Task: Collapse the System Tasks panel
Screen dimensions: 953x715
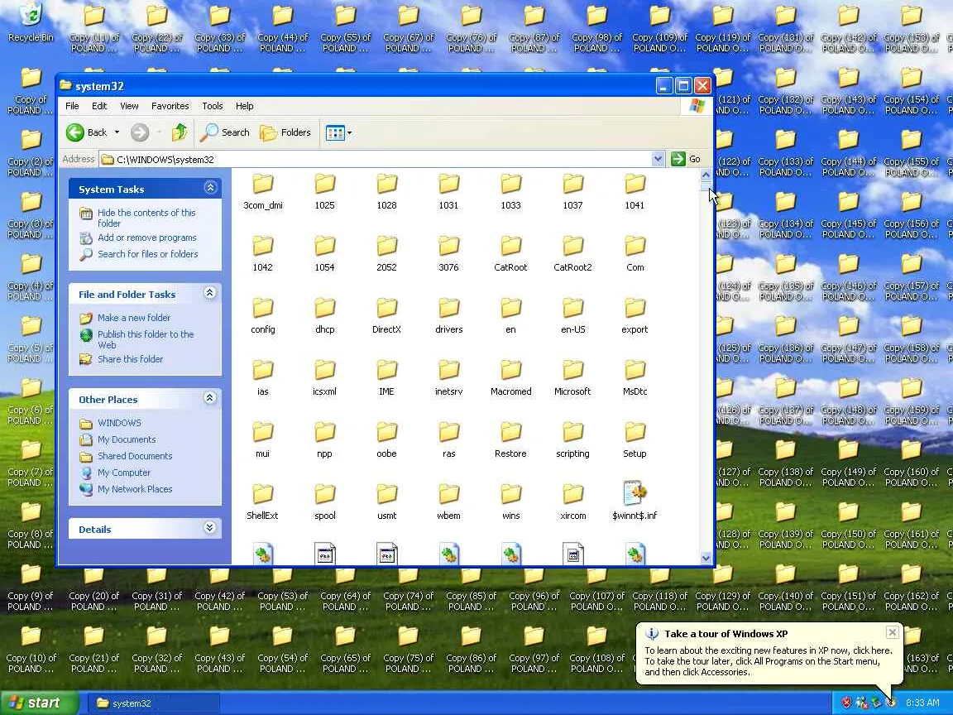Action: click(x=210, y=188)
